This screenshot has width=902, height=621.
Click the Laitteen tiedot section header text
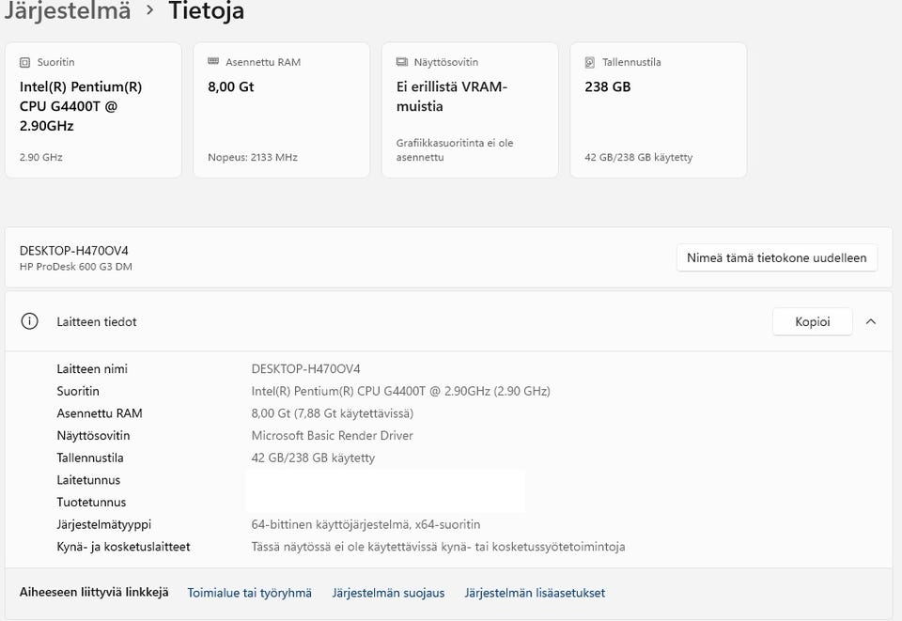97,322
